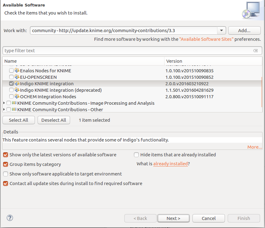Enable Hide items that are already installed

(x=136, y=155)
